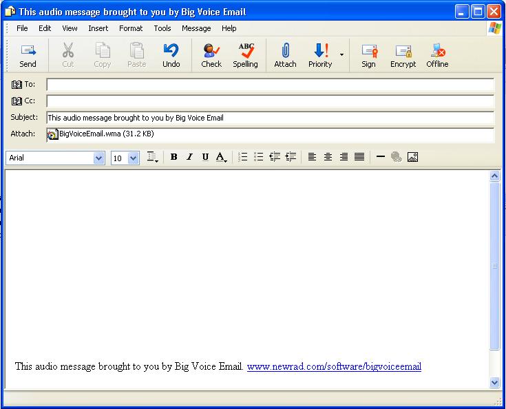This screenshot has width=506, height=409.
Task: Click the Cut scissors icon
Action: pos(68,50)
